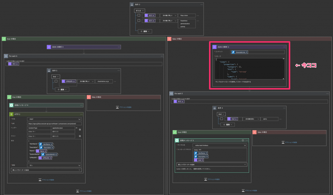Click the JSON の解析 3 parse icon

215,47
